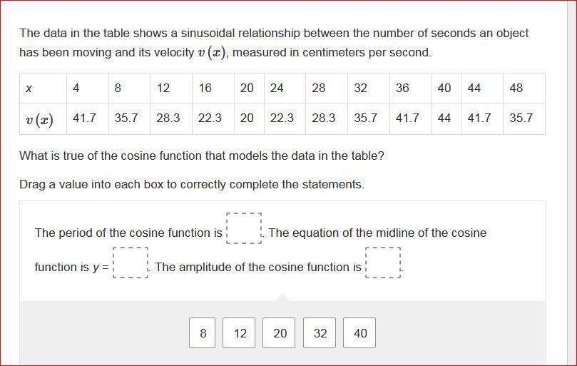Select the answer tile labeled 8
Screen dimensions: 577x366
pos(202,333)
